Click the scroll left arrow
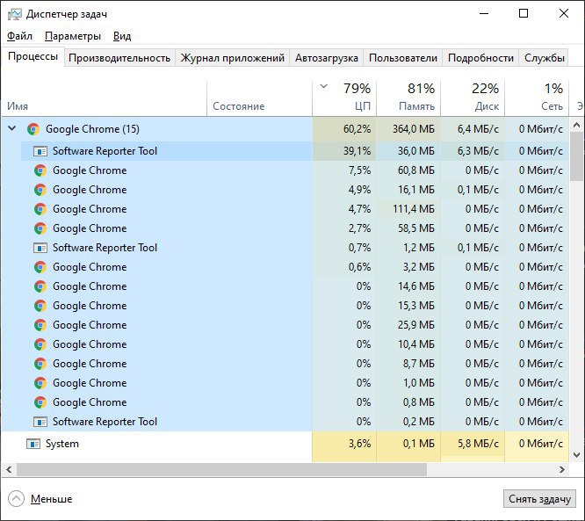This screenshot has height=521, width=585. (9, 470)
